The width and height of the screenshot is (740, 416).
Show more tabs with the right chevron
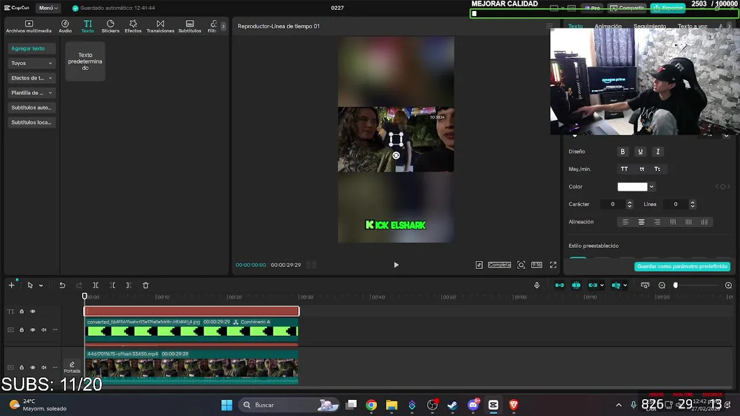pyautogui.click(x=223, y=27)
